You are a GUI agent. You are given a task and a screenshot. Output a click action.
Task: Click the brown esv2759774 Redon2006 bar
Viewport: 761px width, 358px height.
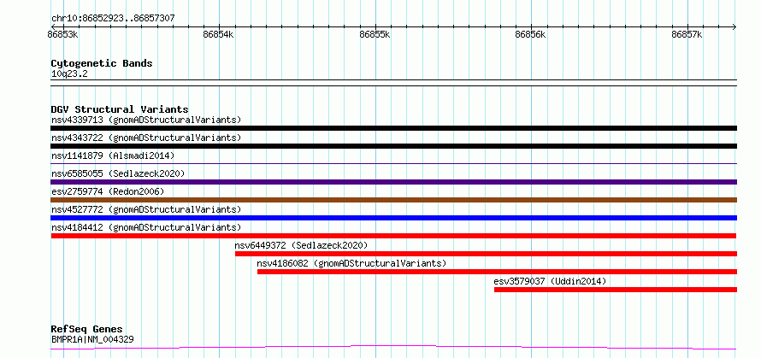tap(393, 200)
